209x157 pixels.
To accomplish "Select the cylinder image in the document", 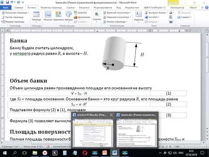I will 114,53.
